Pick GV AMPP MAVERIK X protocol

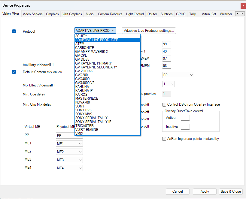tap(108, 52)
